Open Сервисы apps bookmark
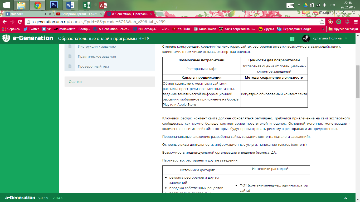This screenshot has width=360, height=202. (x=11, y=29)
